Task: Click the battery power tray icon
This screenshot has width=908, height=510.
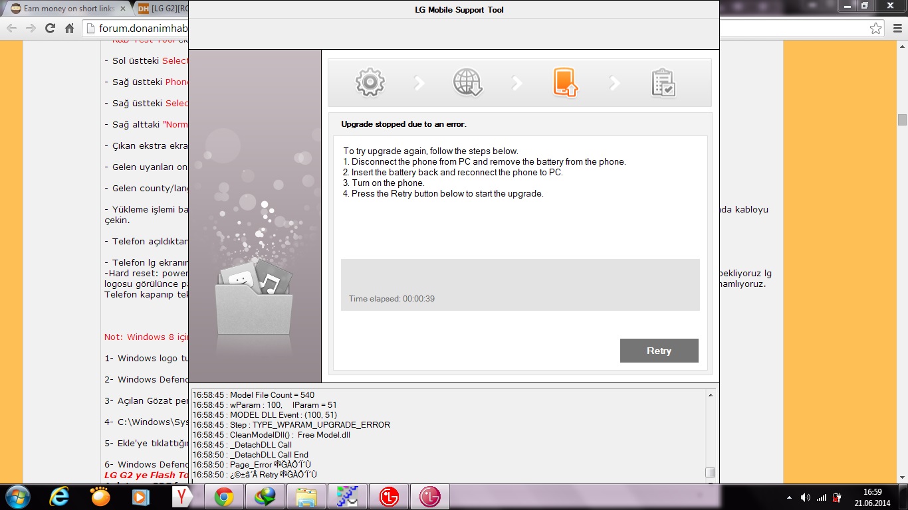Action: (838, 497)
